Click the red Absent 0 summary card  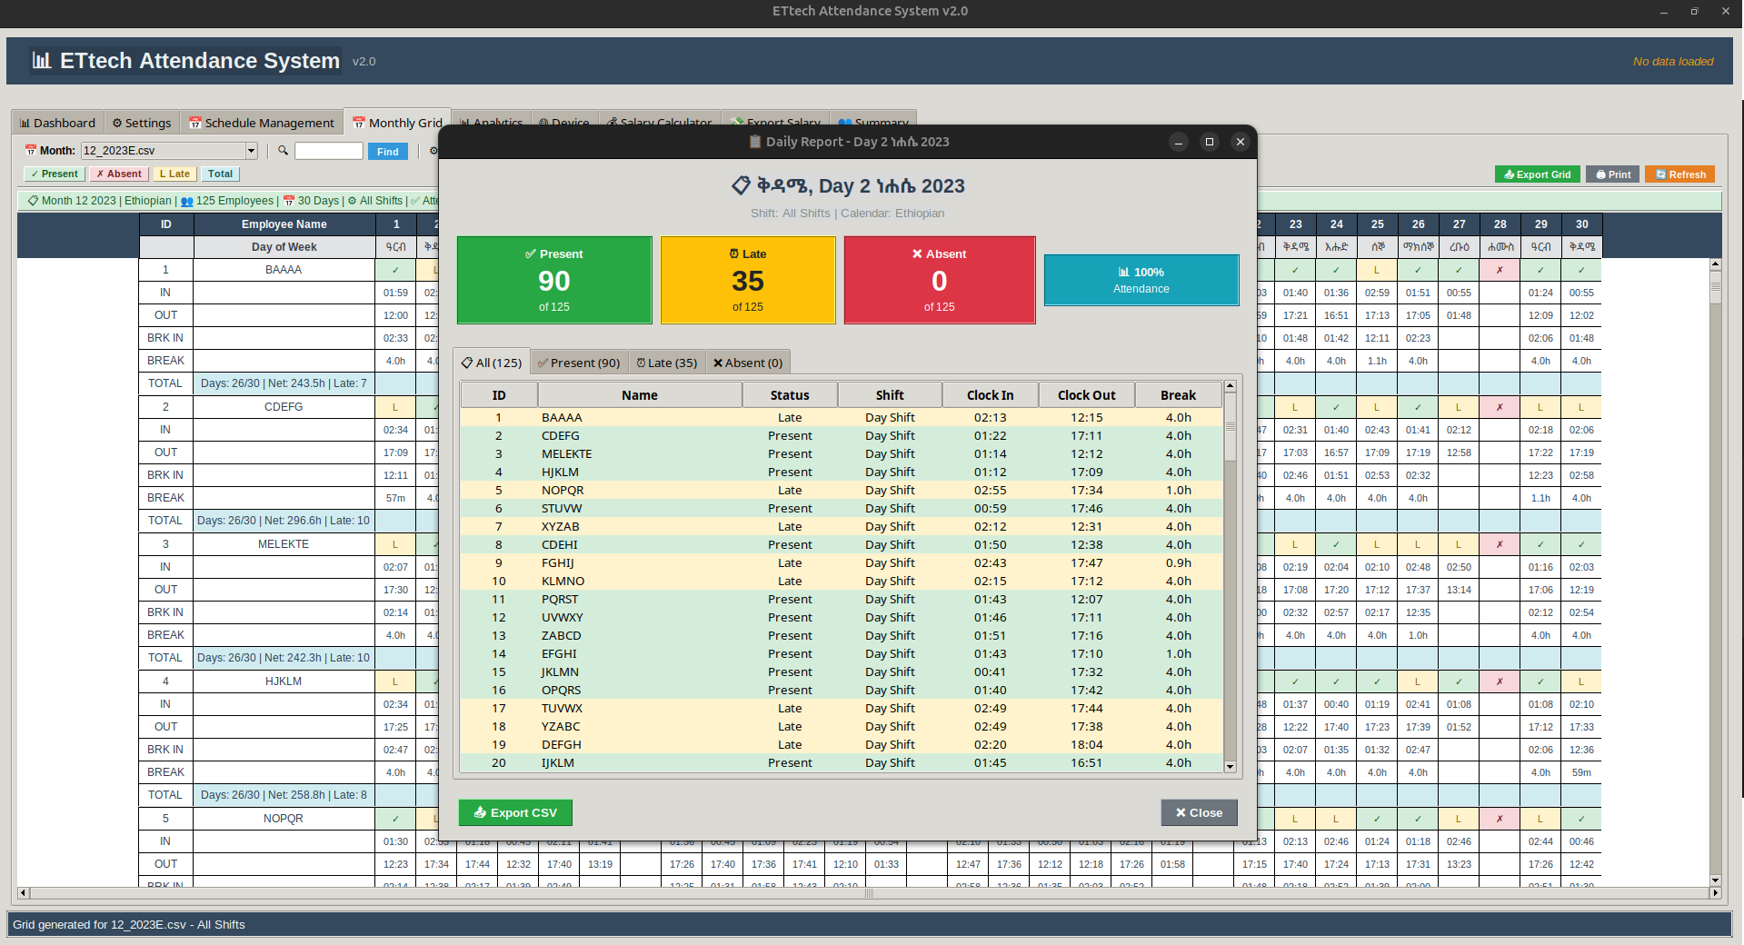pyautogui.click(x=940, y=280)
